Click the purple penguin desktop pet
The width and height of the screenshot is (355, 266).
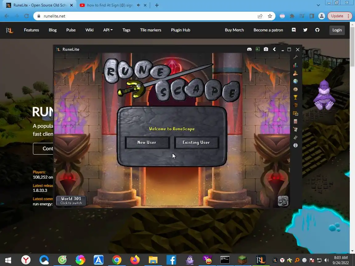(324, 95)
